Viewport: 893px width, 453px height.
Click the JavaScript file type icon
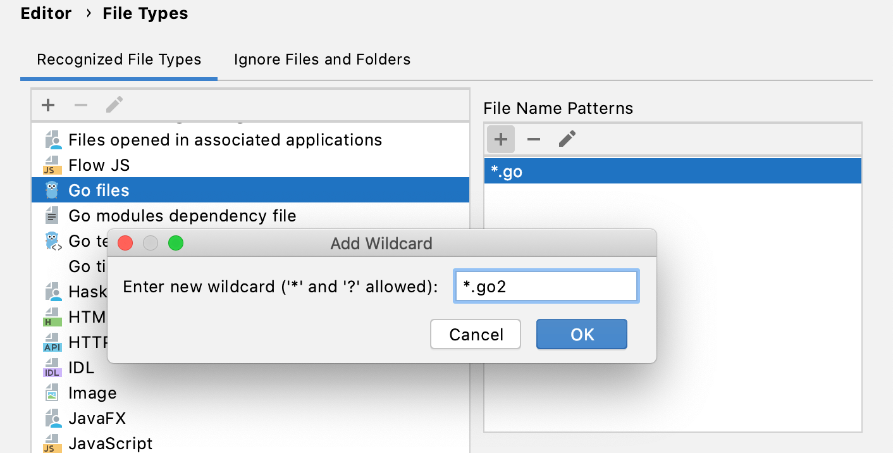tap(53, 444)
